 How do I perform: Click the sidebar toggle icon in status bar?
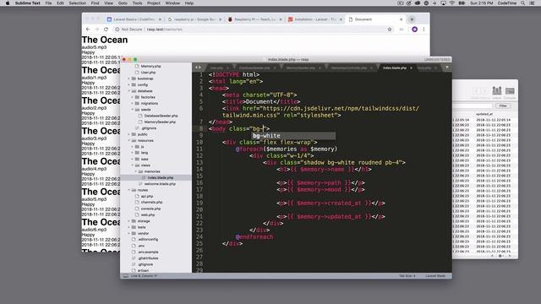coord(126,276)
